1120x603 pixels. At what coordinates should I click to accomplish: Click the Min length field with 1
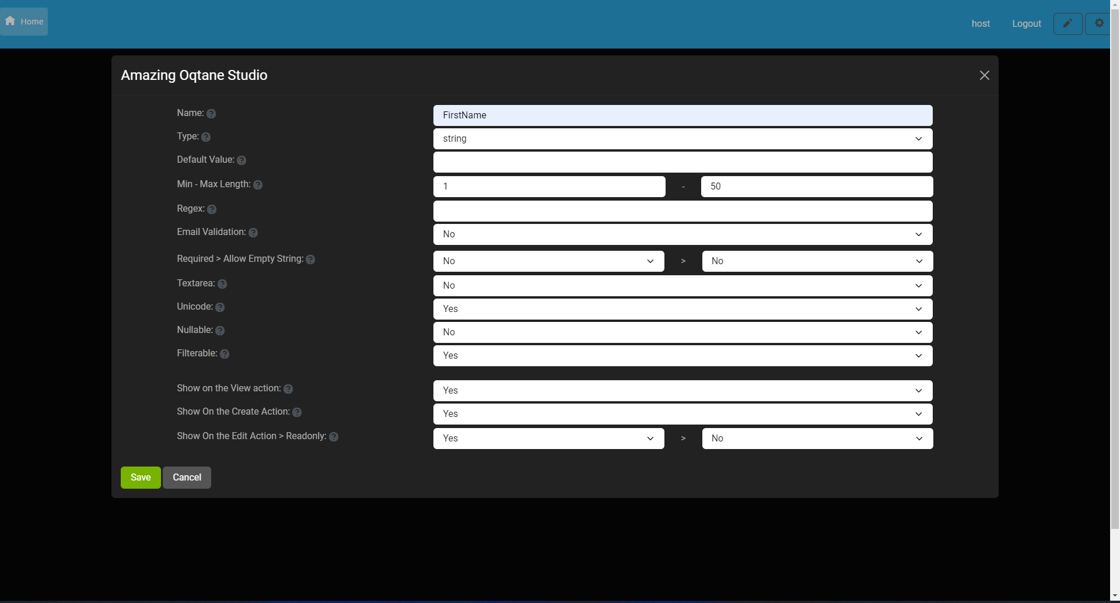tap(549, 187)
